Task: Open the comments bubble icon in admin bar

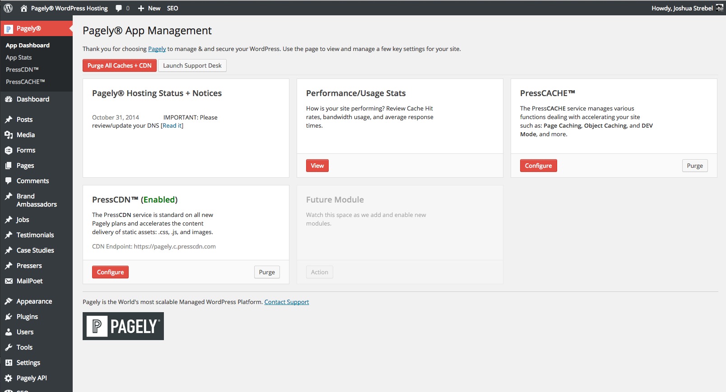Action: 119,8
